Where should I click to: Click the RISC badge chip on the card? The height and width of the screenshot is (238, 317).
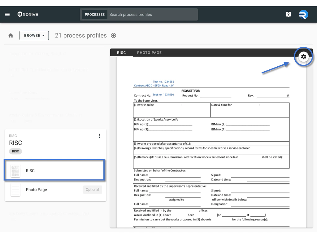coord(15,151)
